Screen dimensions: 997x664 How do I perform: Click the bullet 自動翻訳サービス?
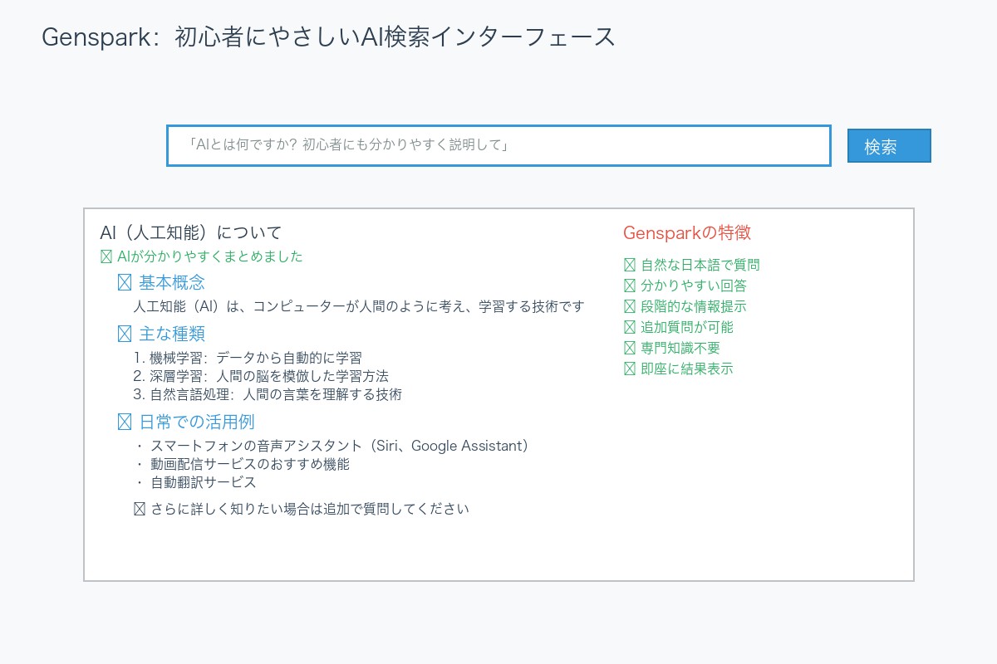click(195, 483)
